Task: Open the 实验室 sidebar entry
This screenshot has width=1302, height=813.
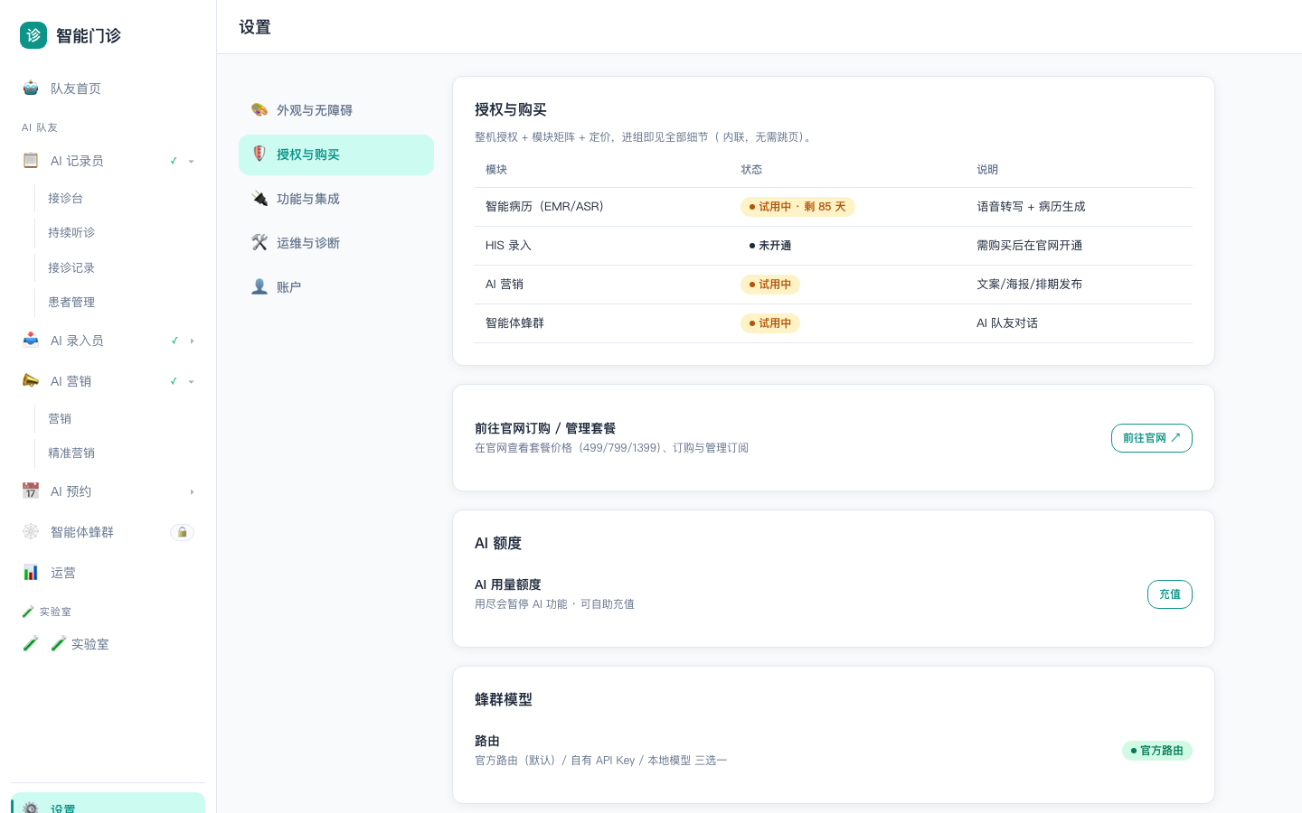Action: 108,644
